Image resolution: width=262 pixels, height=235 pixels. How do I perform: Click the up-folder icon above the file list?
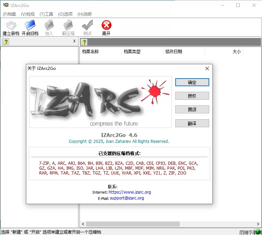pyautogui.click(x=84, y=42)
